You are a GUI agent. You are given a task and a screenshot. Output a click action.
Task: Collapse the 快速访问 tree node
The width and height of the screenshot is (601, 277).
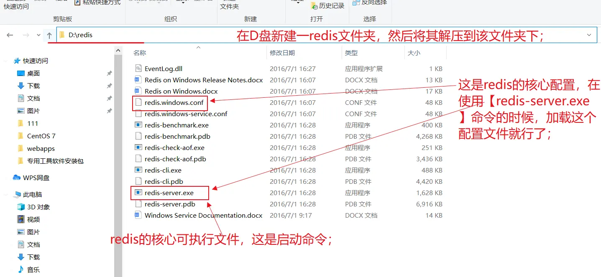[6, 61]
